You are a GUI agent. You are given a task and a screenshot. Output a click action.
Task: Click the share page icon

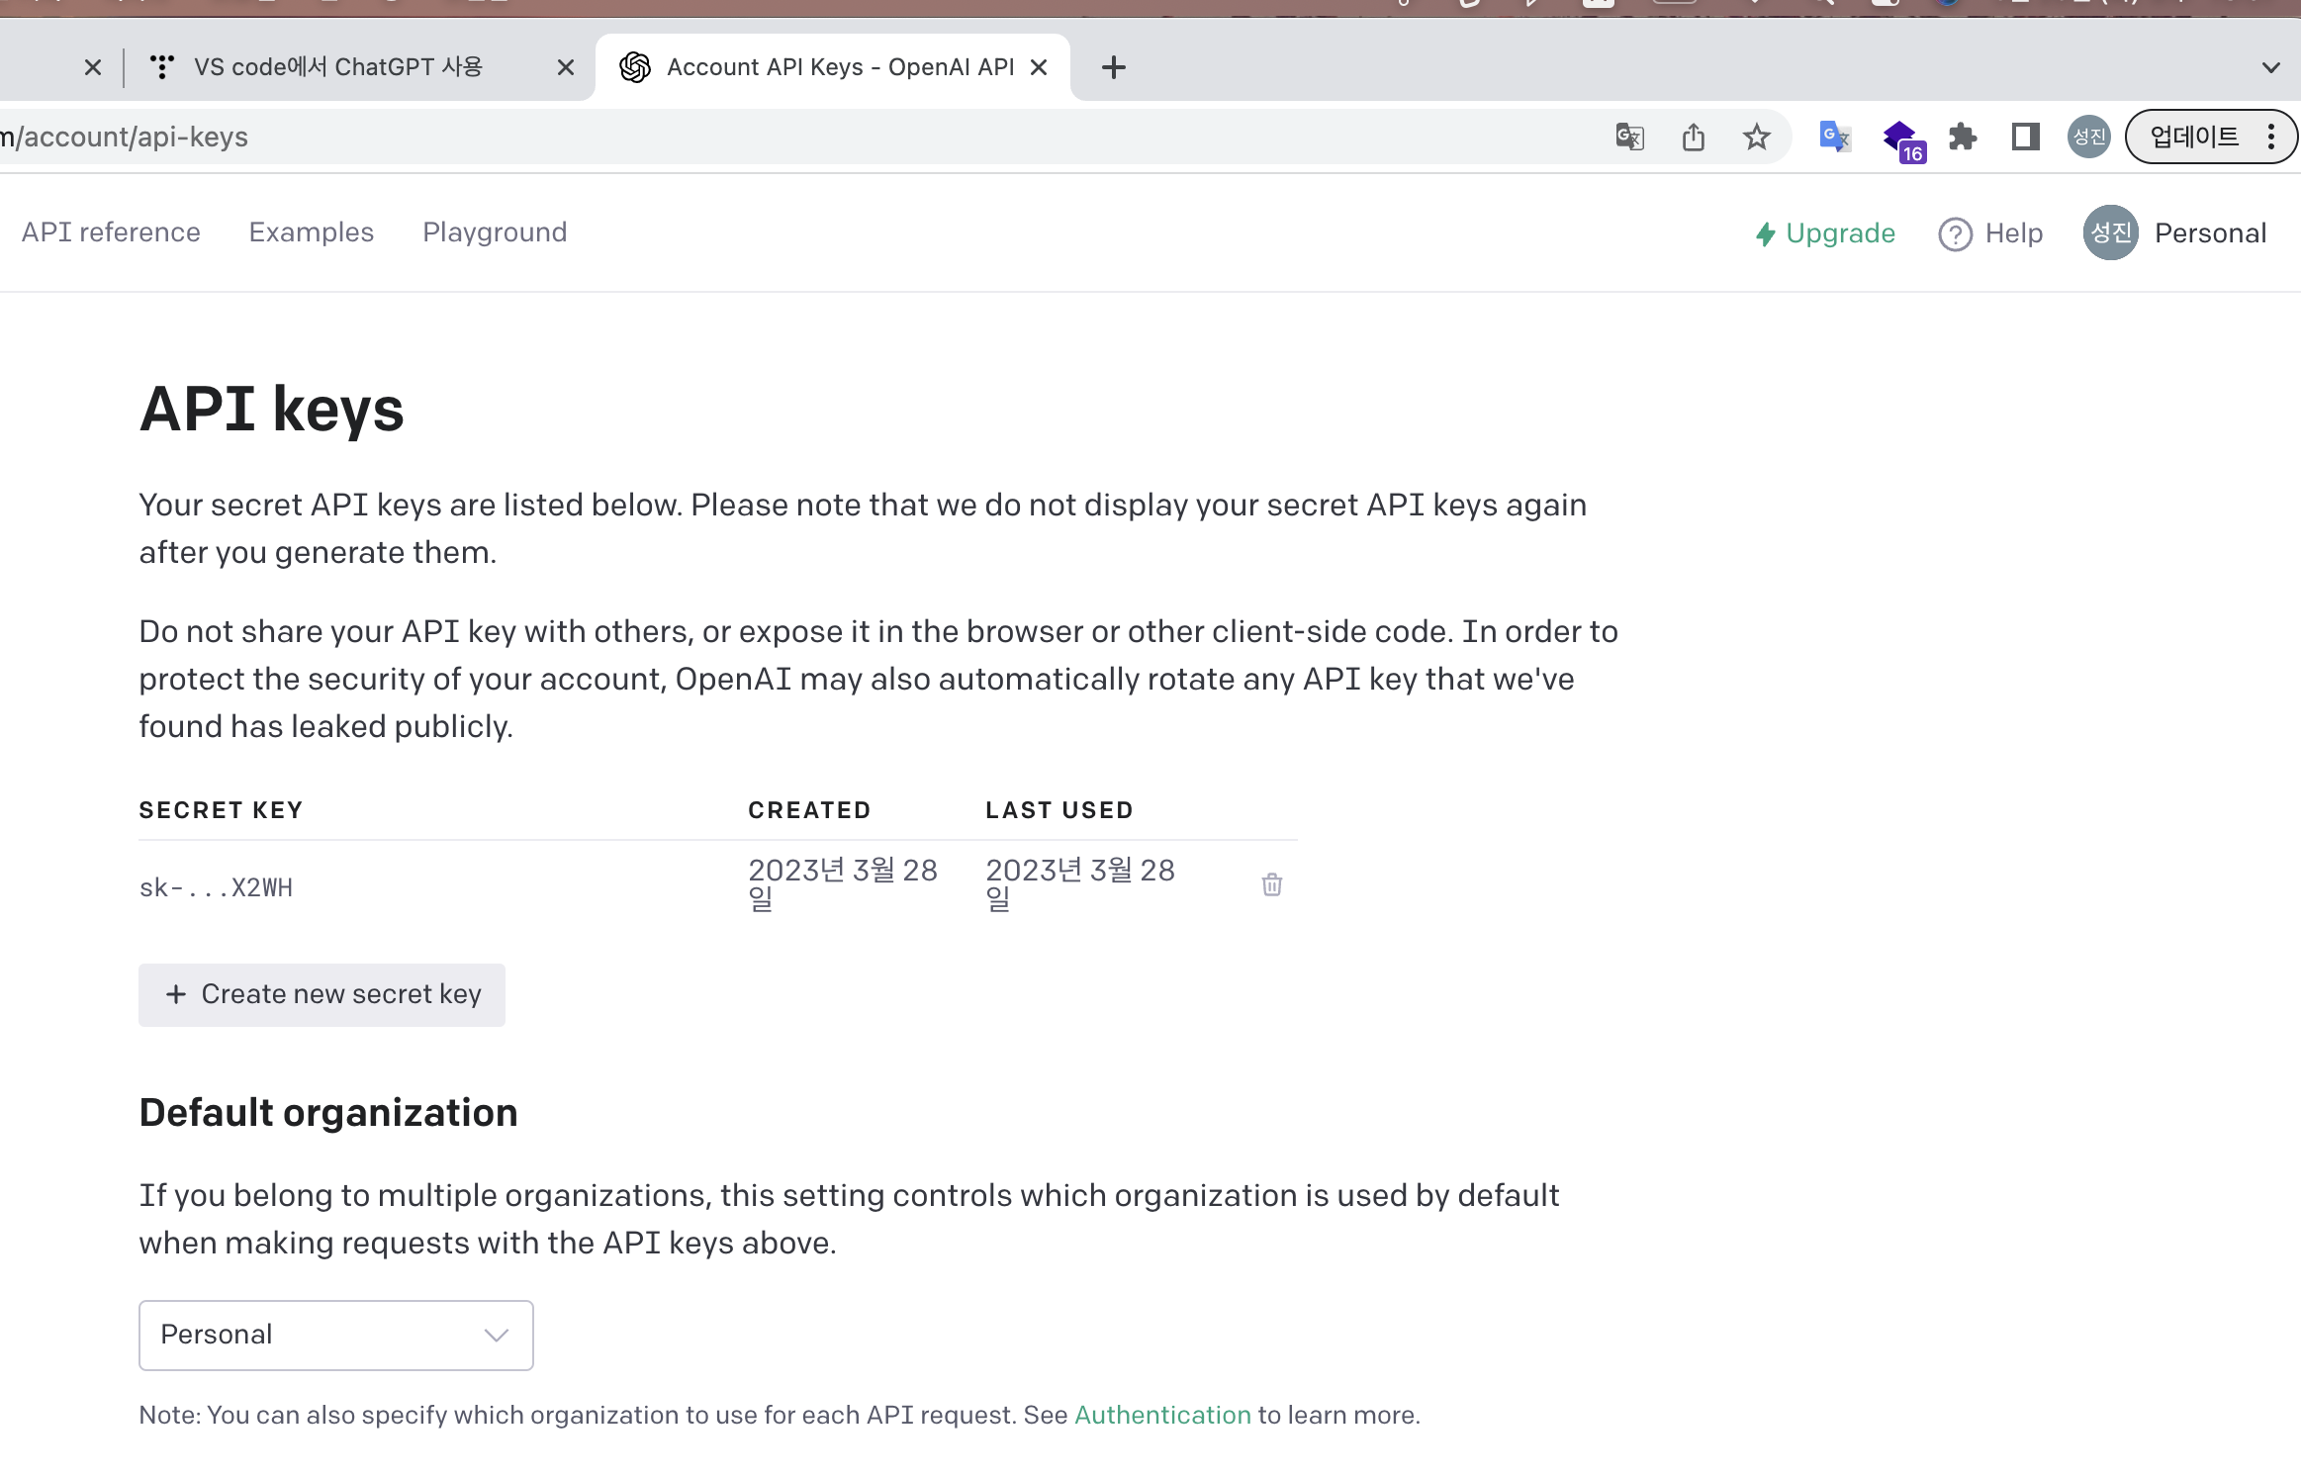pyautogui.click(x=1693, y=137)
